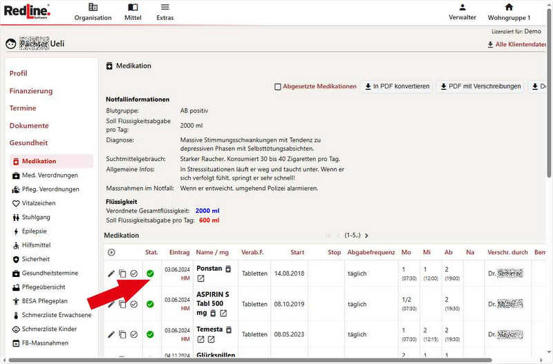Enable the Abgesetzte Medikationen checkbox

278,87
